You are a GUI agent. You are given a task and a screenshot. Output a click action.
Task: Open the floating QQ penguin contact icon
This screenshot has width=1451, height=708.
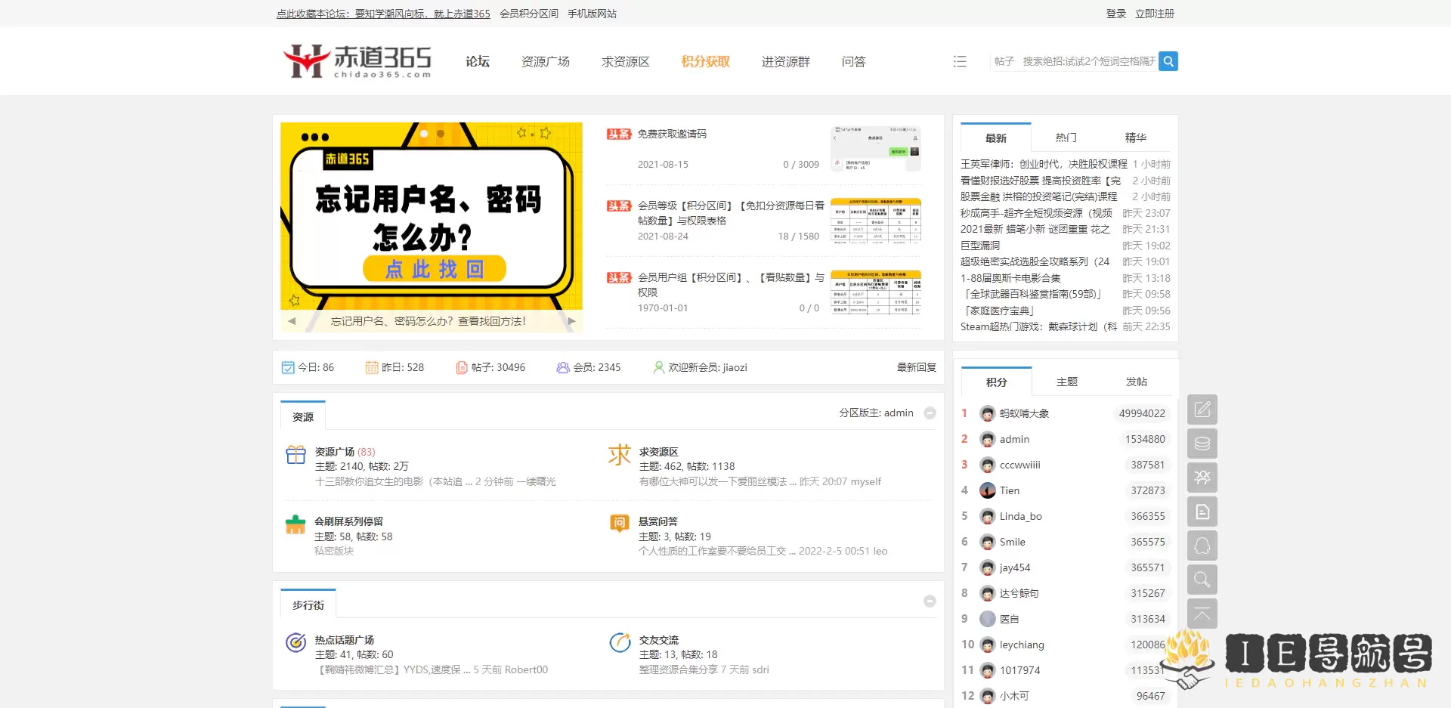1202,546
